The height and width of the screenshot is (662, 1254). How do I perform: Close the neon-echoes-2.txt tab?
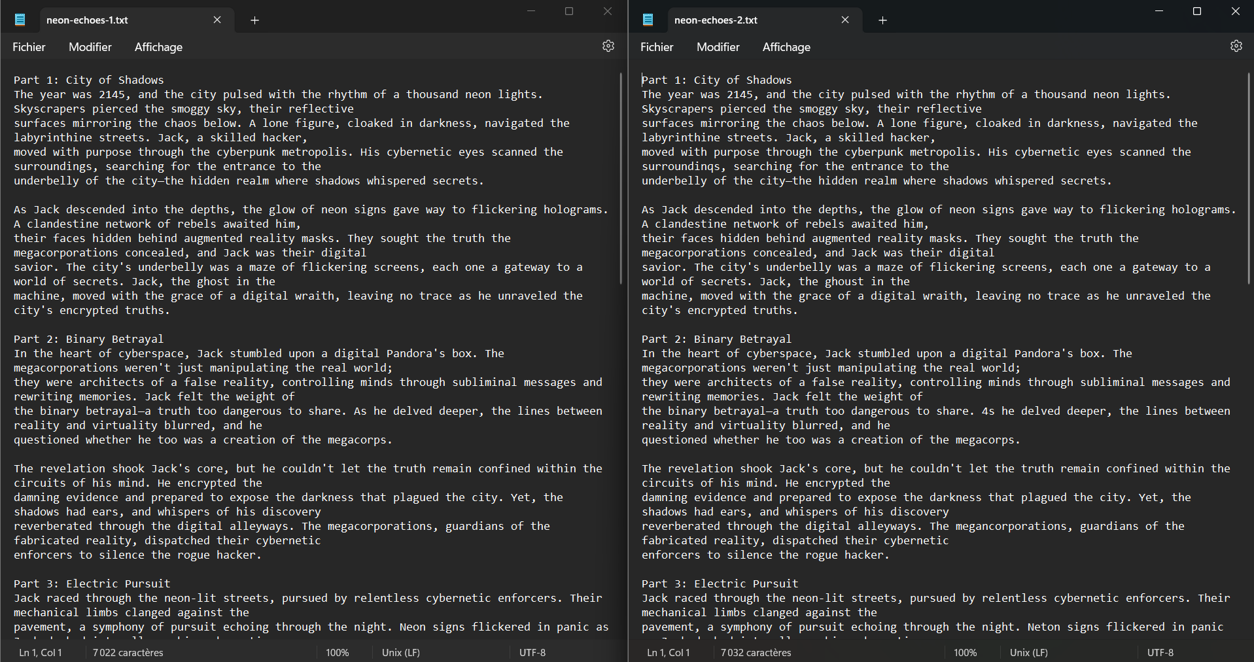pyautogui.click(x=845, y=20)
